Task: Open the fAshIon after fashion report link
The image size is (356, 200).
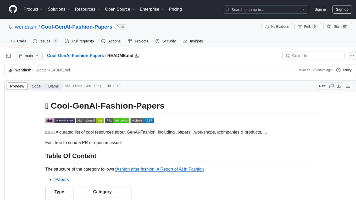Action: (159, 169)
